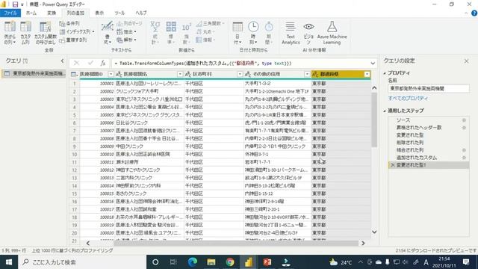Click the vertical scrollbar down arrow

coord(374,232)
